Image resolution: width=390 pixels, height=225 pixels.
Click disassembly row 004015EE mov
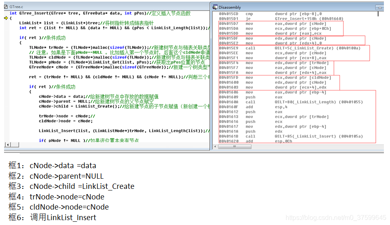point(273,53)
